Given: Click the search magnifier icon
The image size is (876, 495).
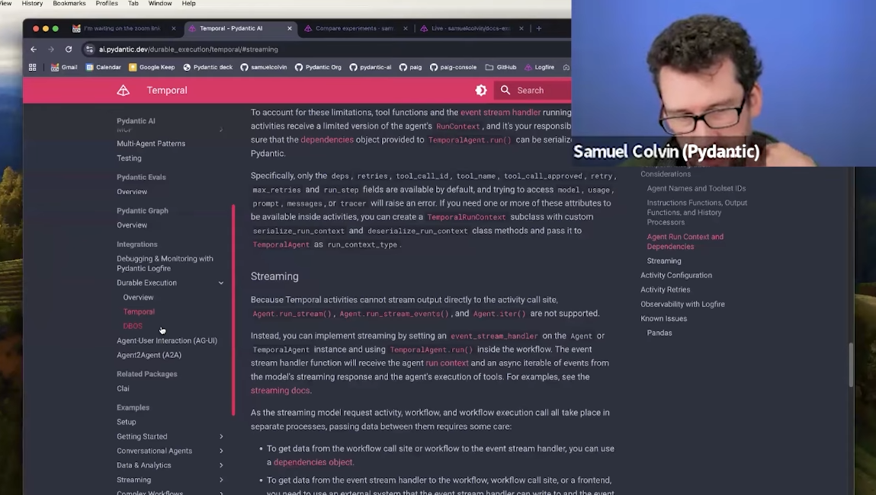Looking at the screenshot, I should 505,91.
